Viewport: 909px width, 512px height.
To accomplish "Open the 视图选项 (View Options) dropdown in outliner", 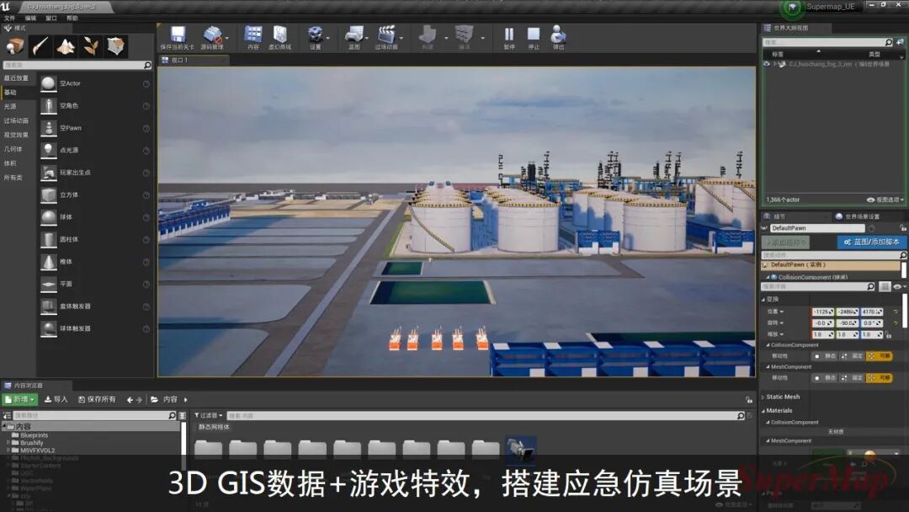I will pos(885,200).
